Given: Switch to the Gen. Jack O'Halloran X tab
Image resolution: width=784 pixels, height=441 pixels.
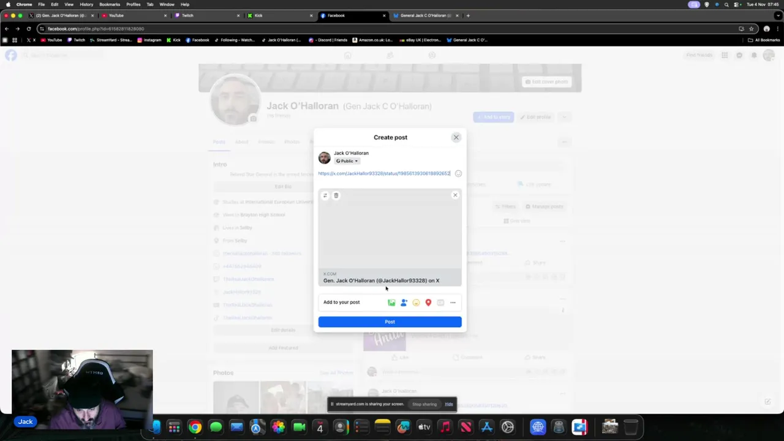Looking at the screenshot, I should tap(61, 15).
